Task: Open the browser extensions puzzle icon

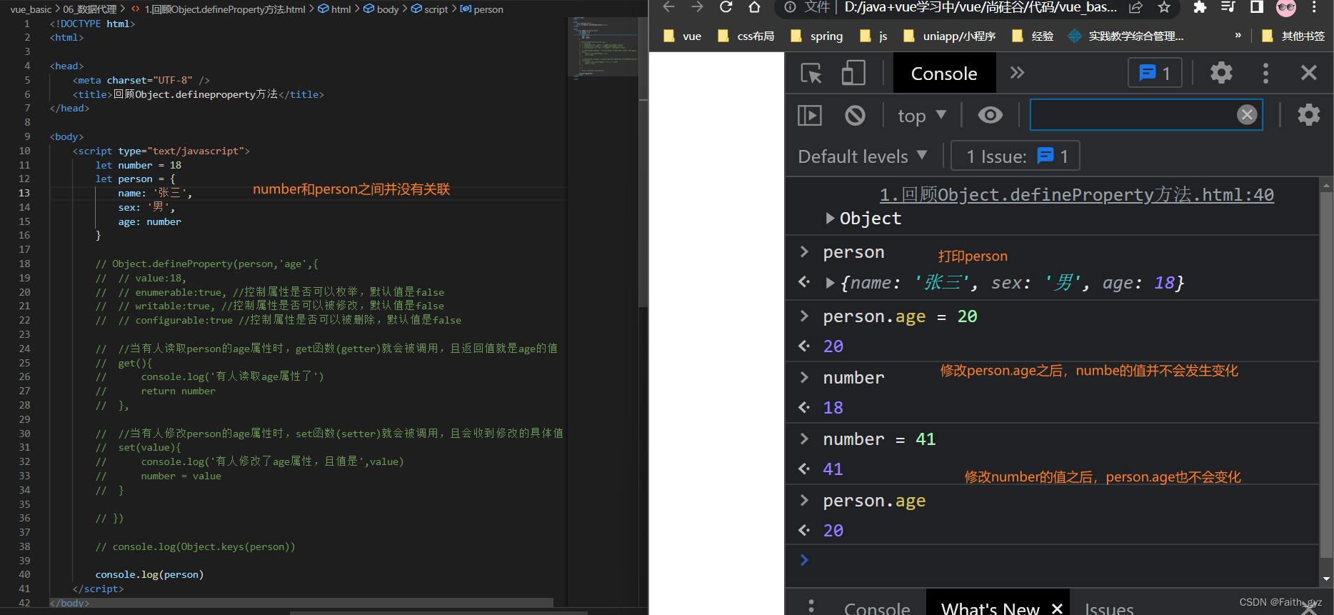Action: pos(1200,7)
